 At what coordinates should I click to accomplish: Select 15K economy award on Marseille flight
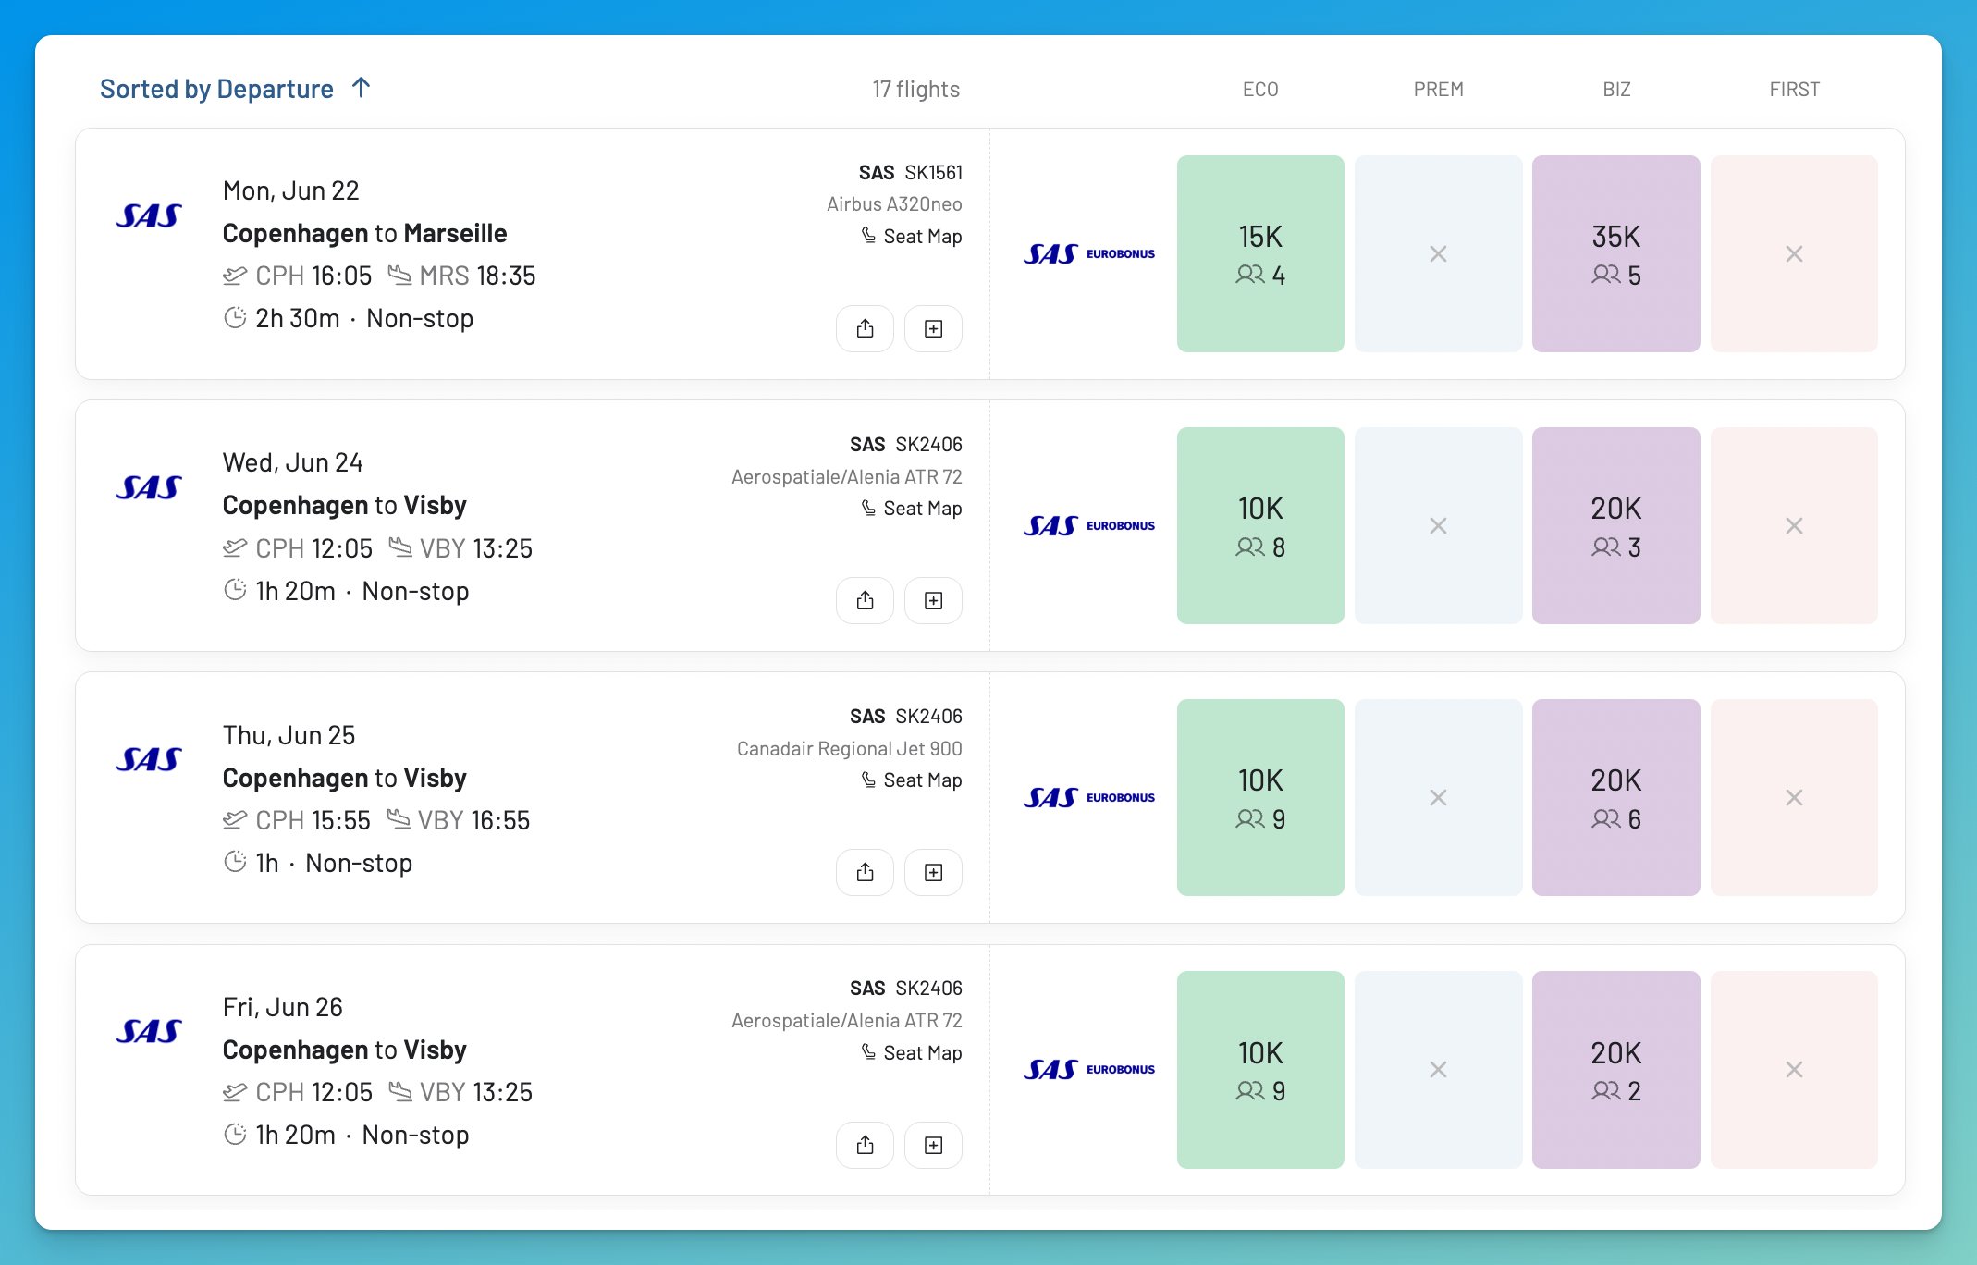click(1260, 253)
